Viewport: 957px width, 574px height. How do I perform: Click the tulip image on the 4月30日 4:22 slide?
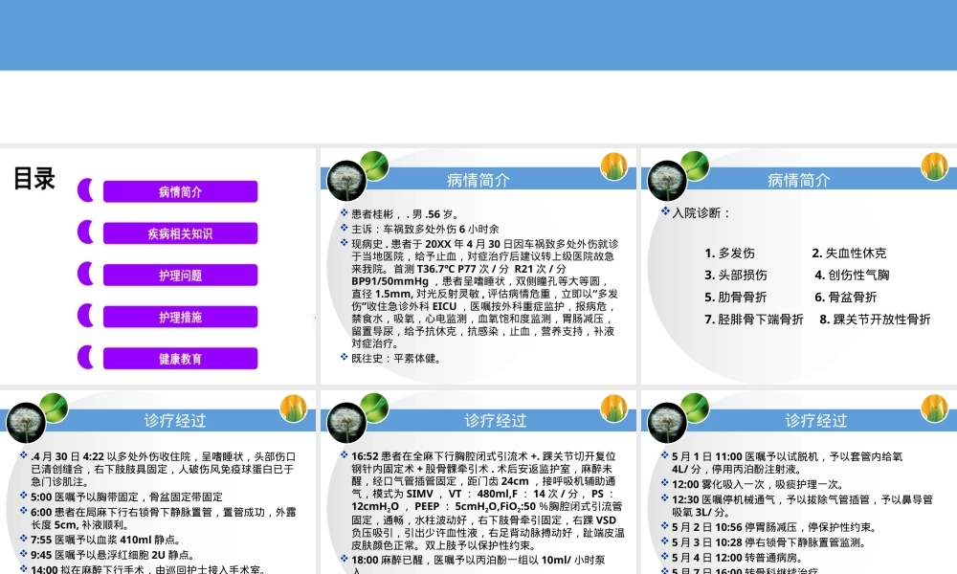pos(293,408)
